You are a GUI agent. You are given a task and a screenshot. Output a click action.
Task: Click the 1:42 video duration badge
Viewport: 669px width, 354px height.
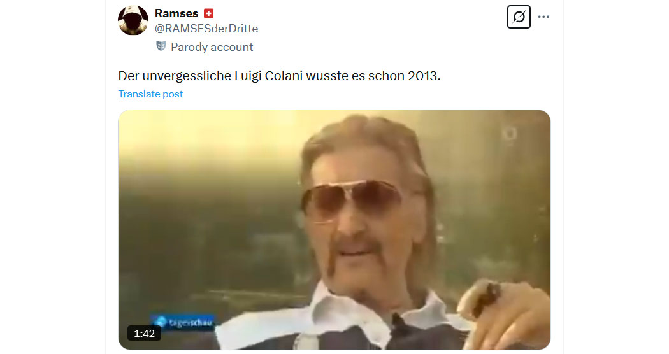click(x=144, y=333)
